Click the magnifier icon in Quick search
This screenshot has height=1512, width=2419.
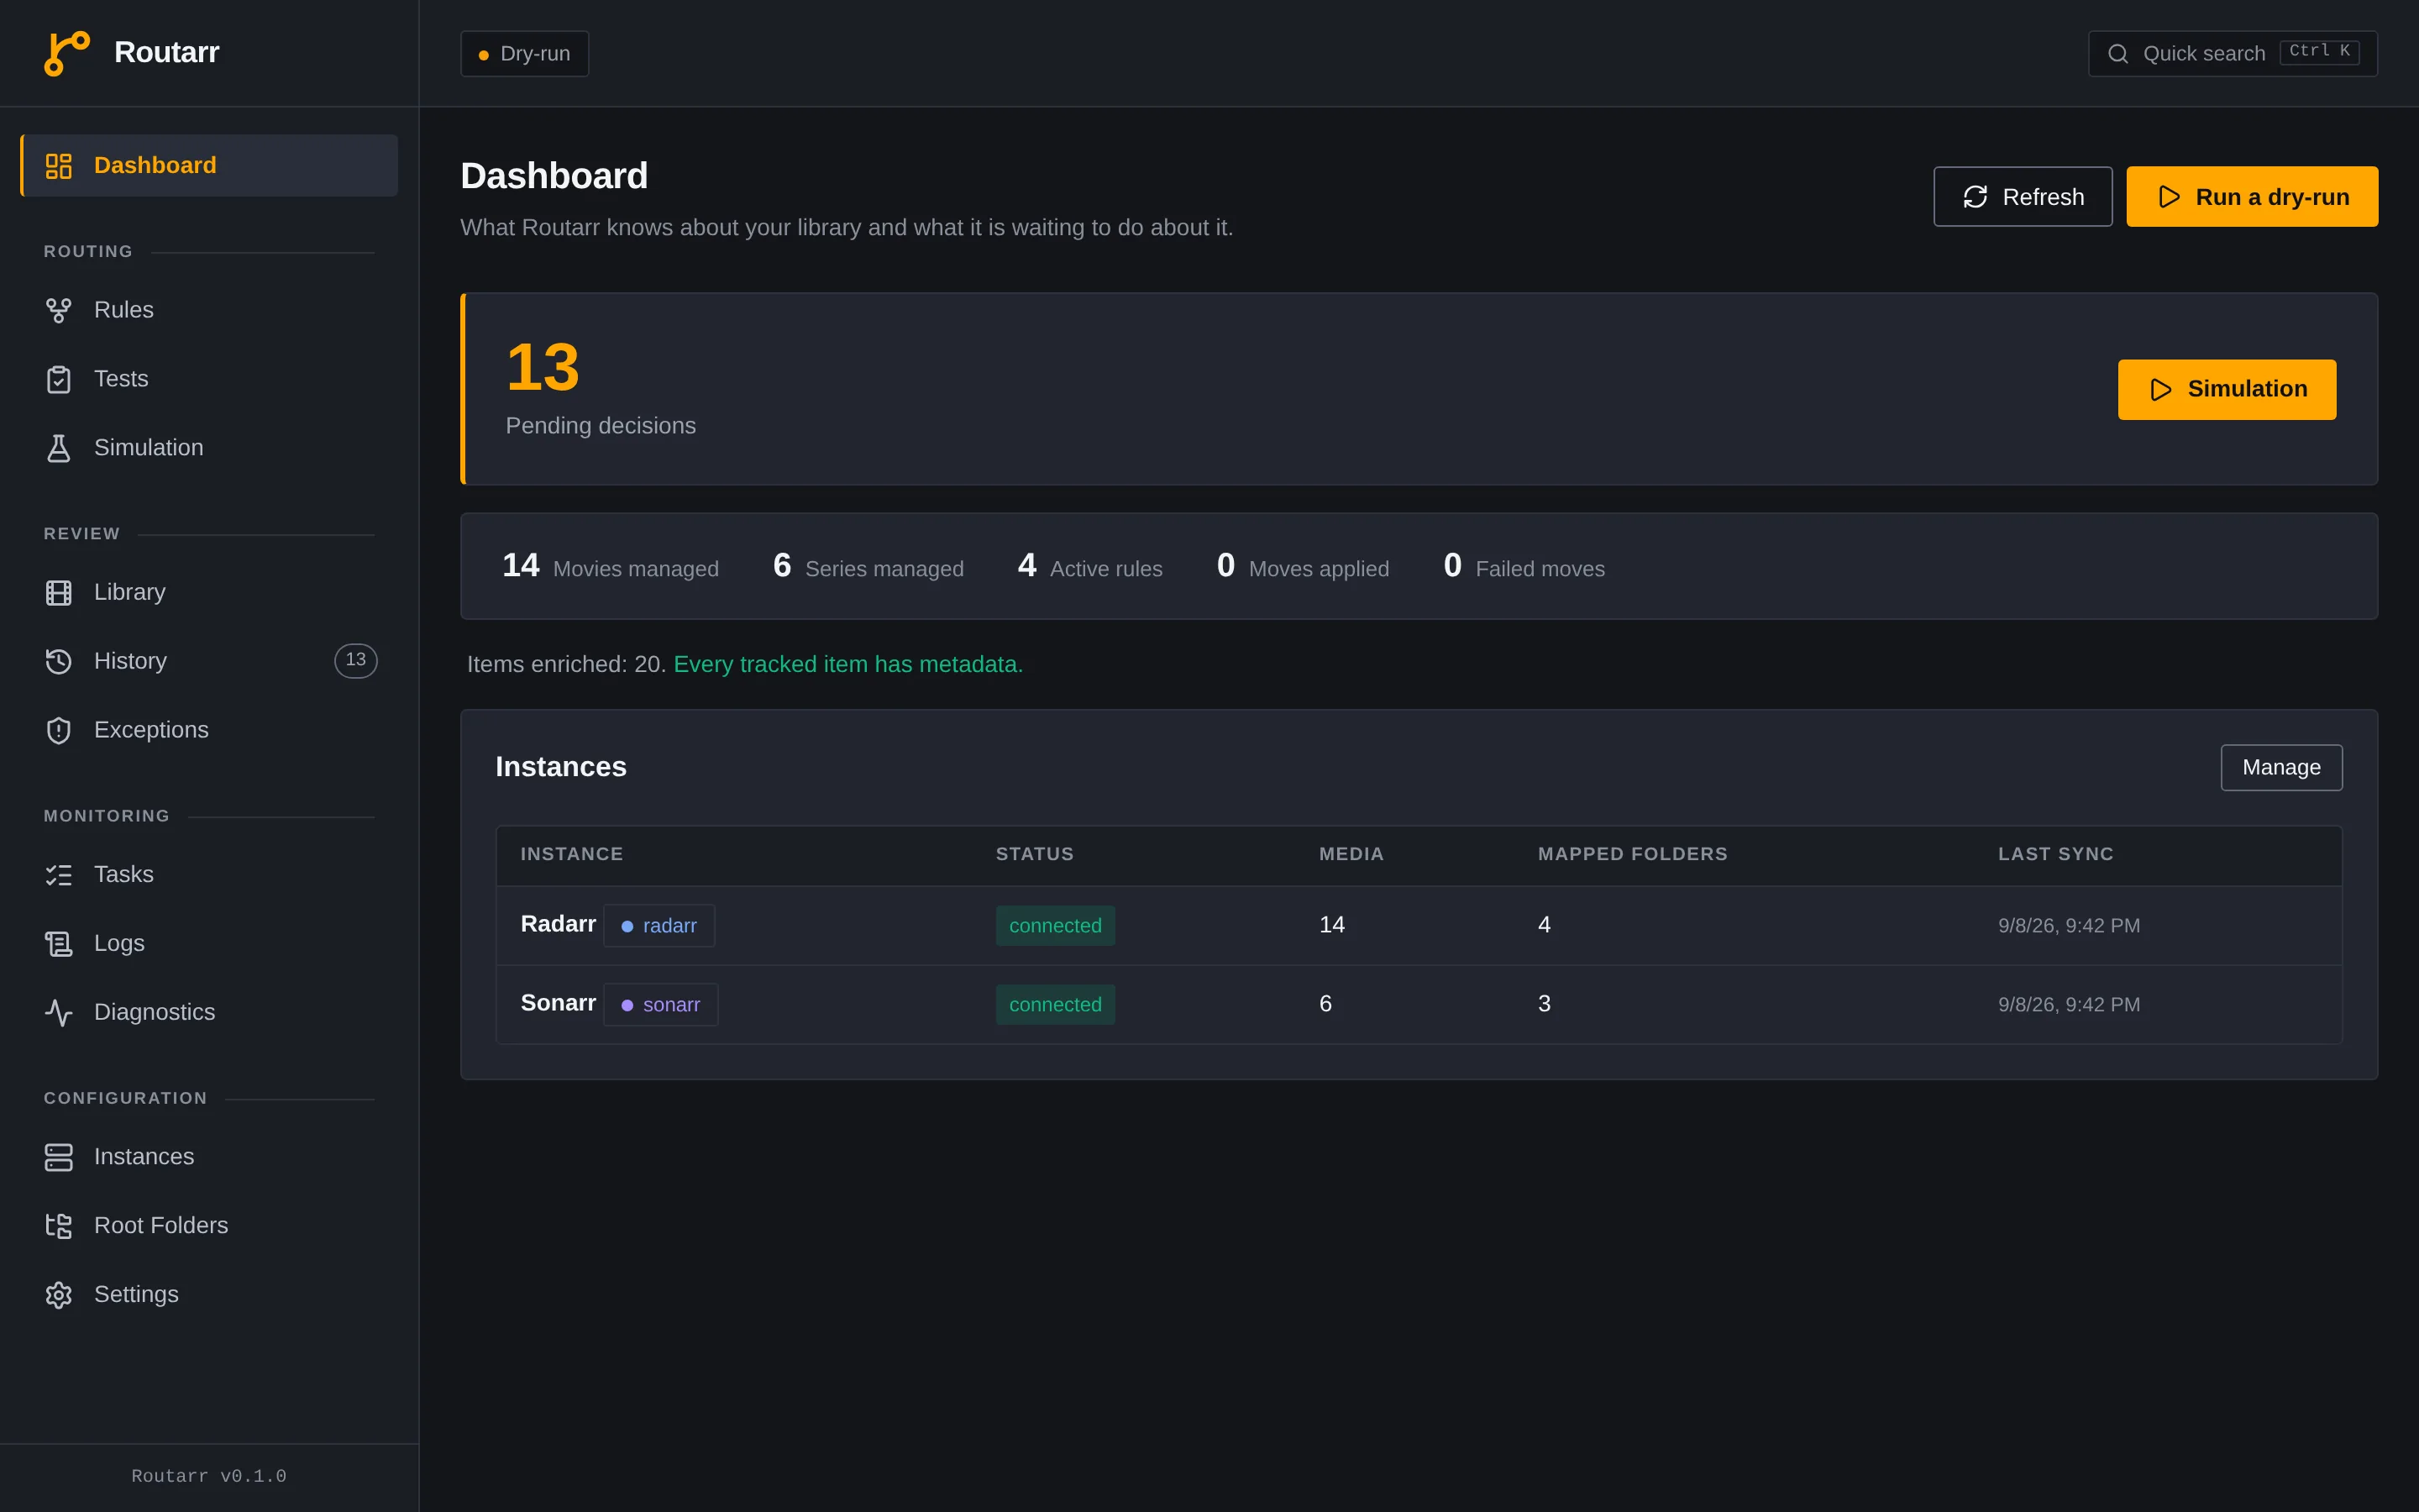[x=2117, y=54]
